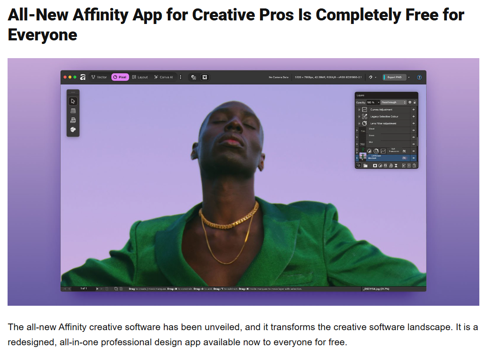Select the Perspective grid tool
The height and width of the screenshot is (355, 490).
(x=73, y=111)
